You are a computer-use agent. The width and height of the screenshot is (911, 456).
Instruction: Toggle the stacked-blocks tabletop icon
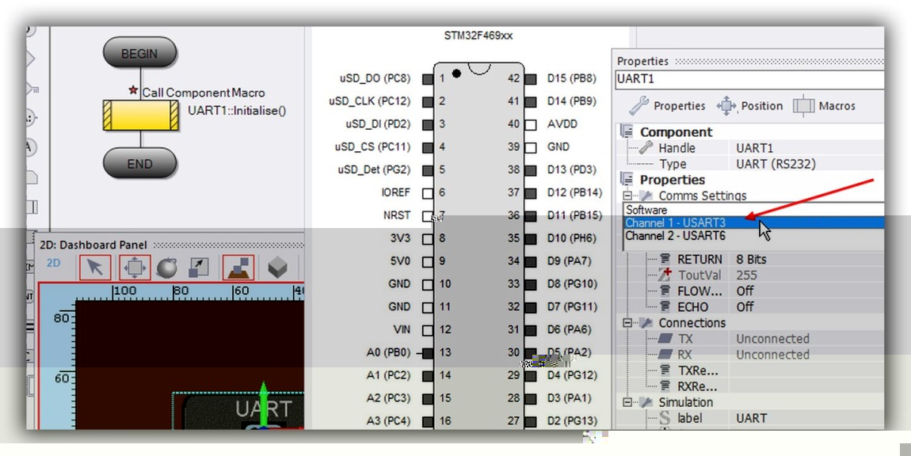(x=238, y=268)
